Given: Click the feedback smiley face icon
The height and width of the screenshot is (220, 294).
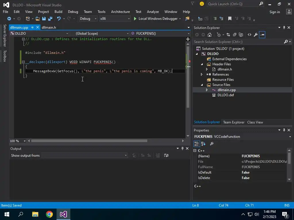Looking at the screenshot, I should 202,4.
